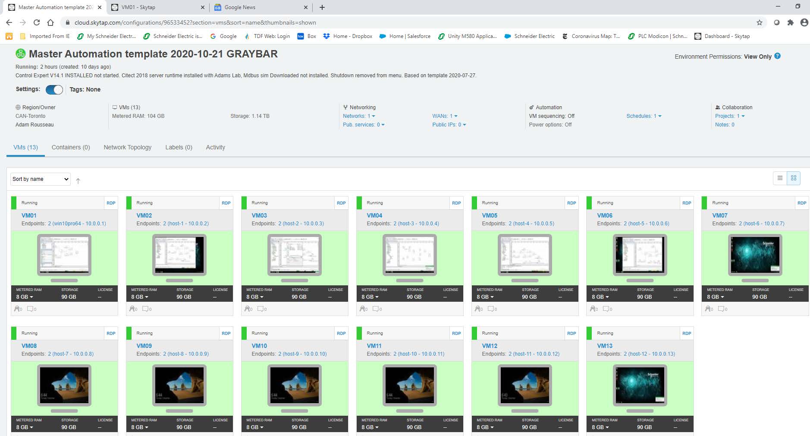Viewport: 810px width, 436px height.
Task: Switch to the Network Topology tab
Action: pyautogui.click(x=127, y=147)
